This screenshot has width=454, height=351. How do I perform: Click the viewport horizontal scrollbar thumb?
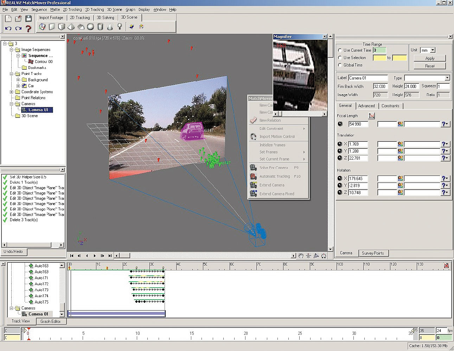tap(125, 256)
